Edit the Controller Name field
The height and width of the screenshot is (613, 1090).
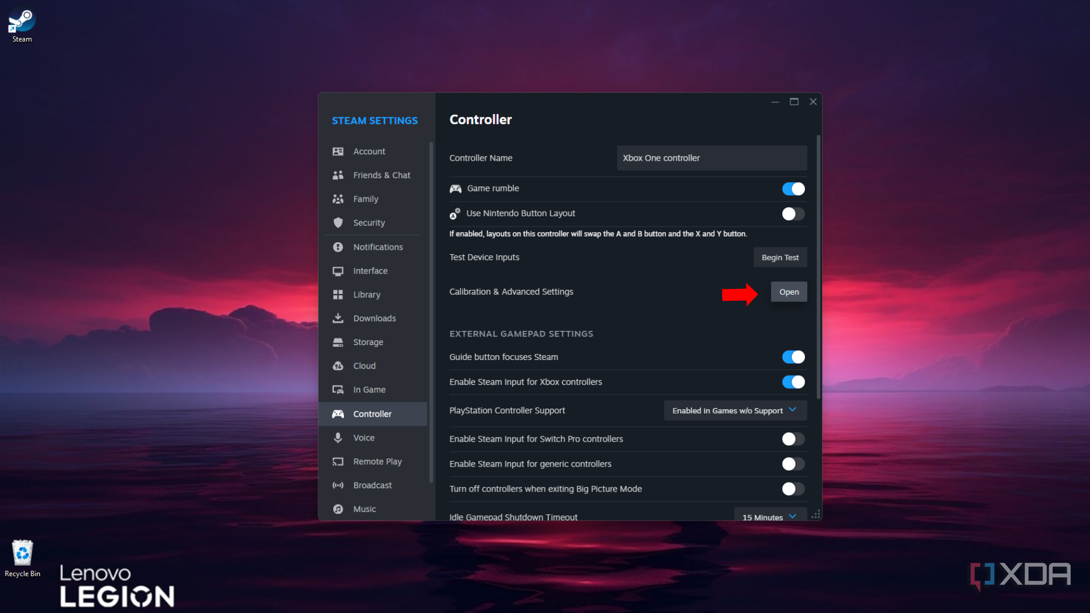click(x=711, y=158)
